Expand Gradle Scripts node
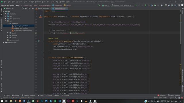The height and width of the screenshot is (103, 184). [3, 43]
